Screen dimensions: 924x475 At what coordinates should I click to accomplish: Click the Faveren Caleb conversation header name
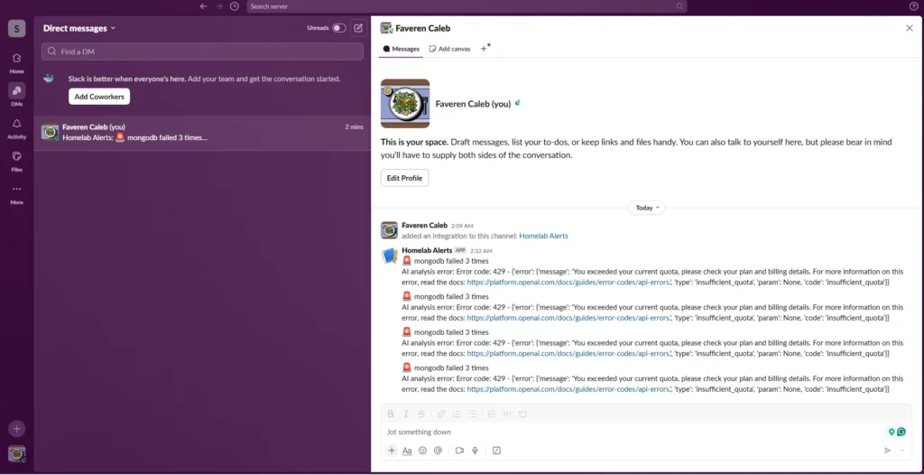(x=422, y=28)
